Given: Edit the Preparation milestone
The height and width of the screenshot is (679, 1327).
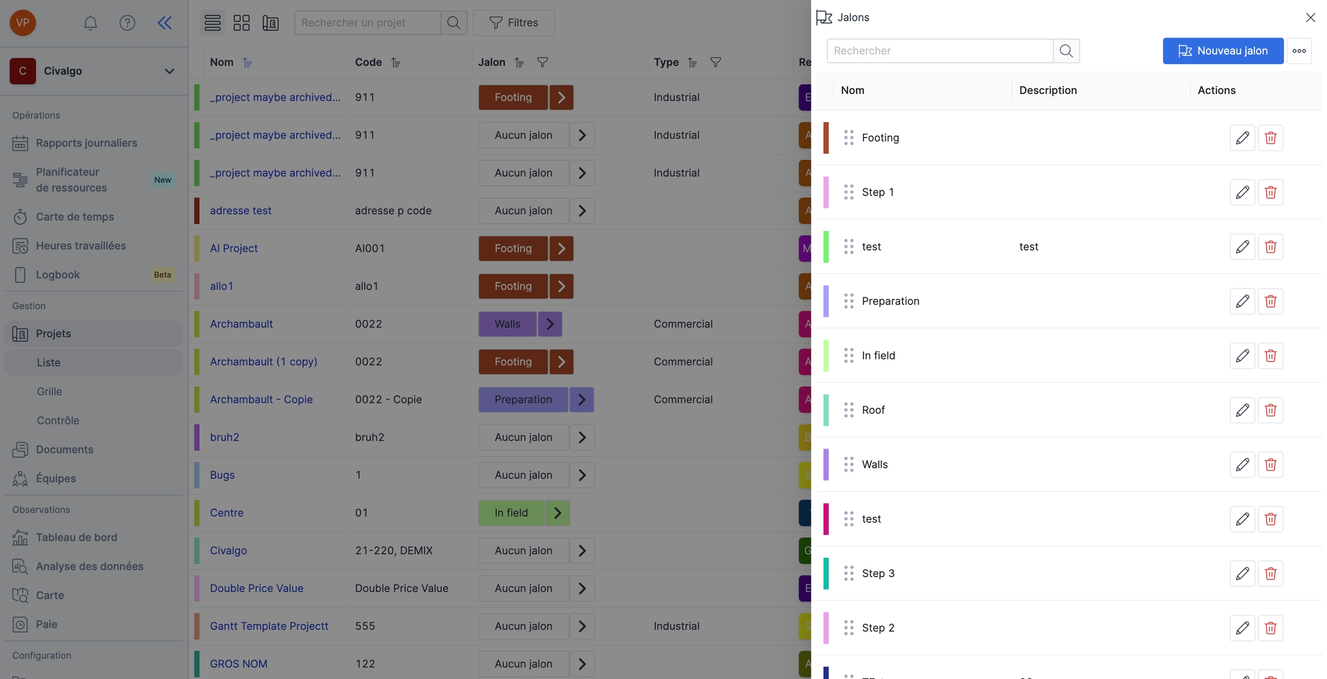Looking at the screenshot, I should 1242,301.
